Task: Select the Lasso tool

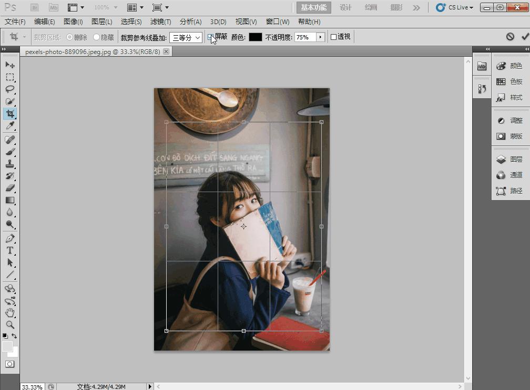Action: [x=10, y=89]
